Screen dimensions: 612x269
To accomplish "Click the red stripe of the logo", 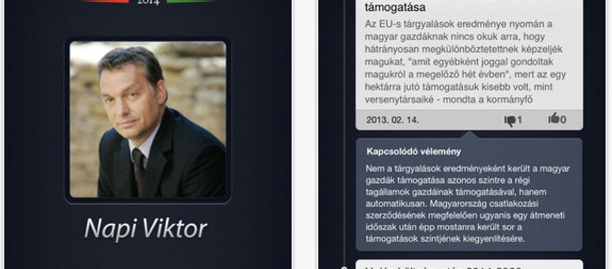I will [x=105, y=1].
